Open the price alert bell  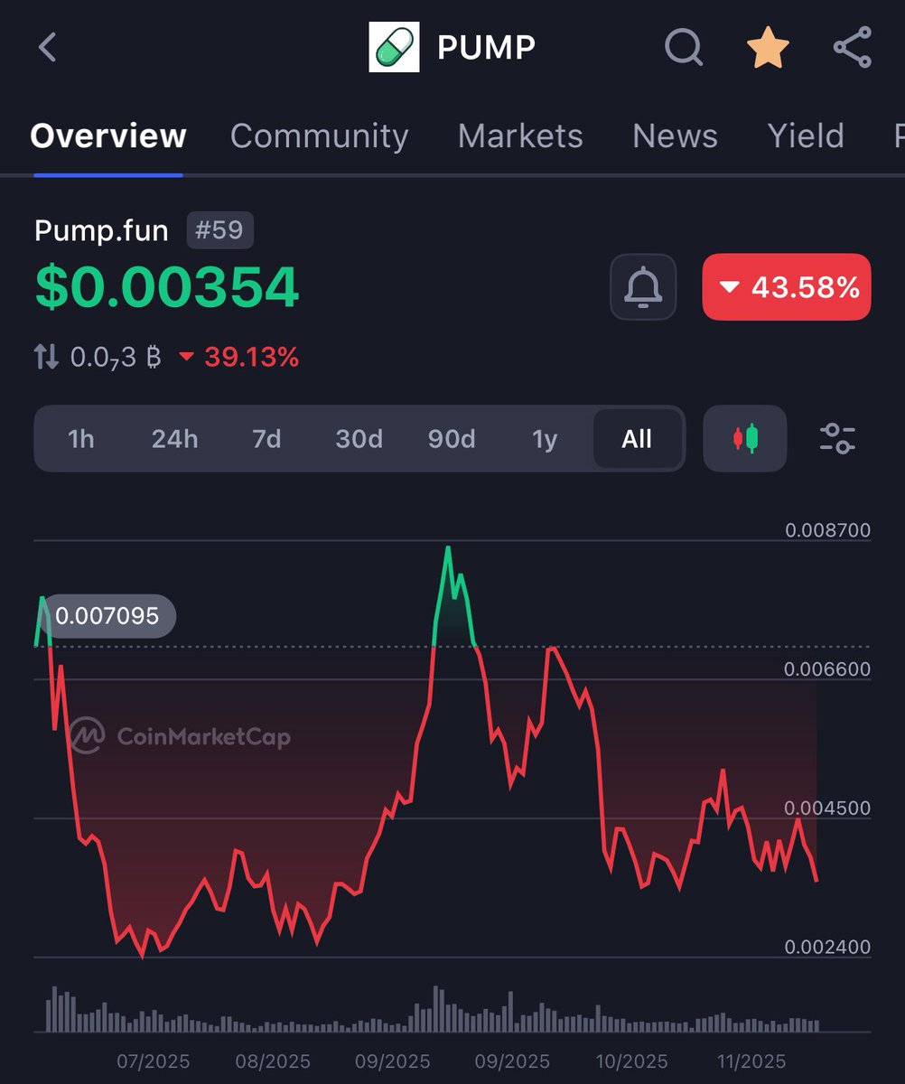pyautogui.click(x=643, y=287)
